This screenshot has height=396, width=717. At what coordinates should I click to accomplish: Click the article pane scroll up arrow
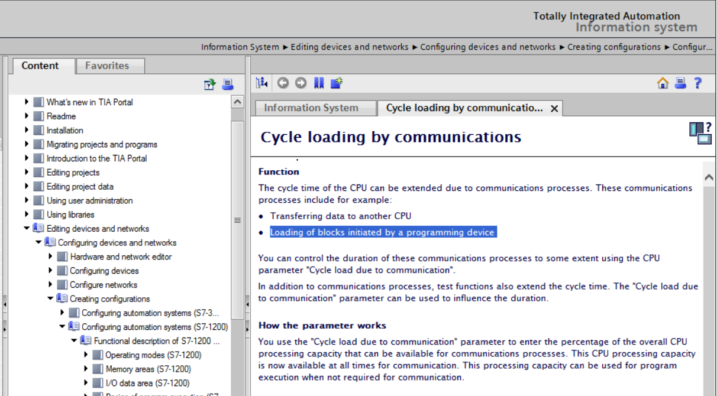[708, 177]
